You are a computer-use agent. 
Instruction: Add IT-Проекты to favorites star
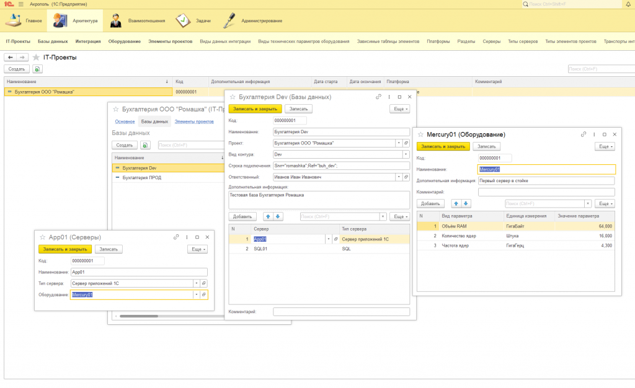(x=36, y=58)
